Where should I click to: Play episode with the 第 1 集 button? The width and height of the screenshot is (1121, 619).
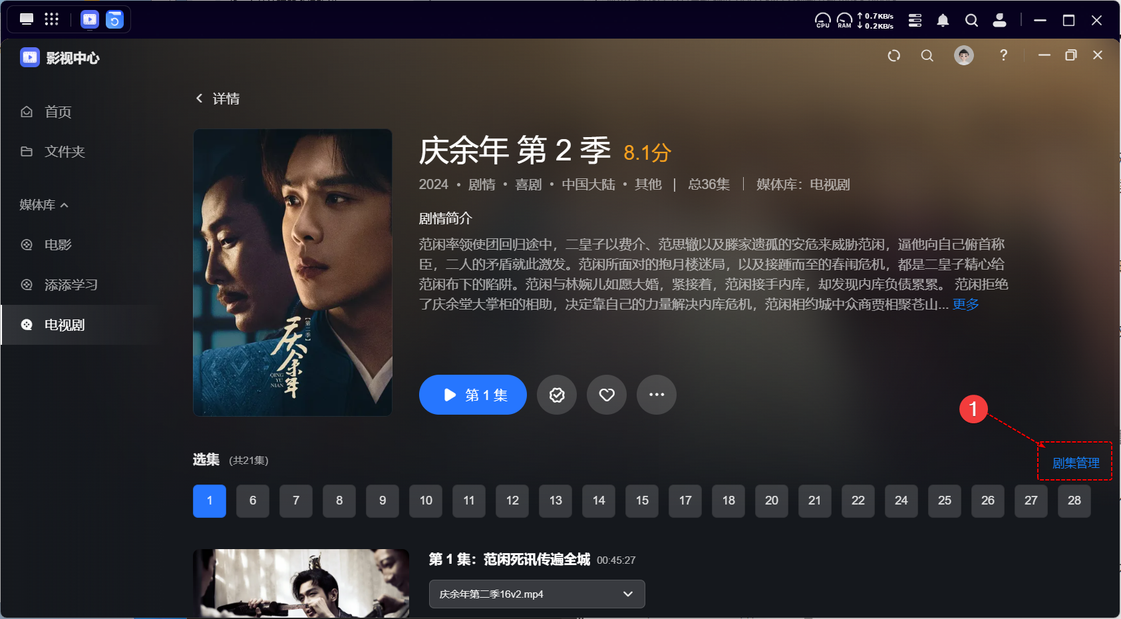473,395
